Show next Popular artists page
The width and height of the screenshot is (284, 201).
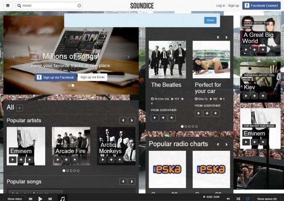click(x=132, y=121)
